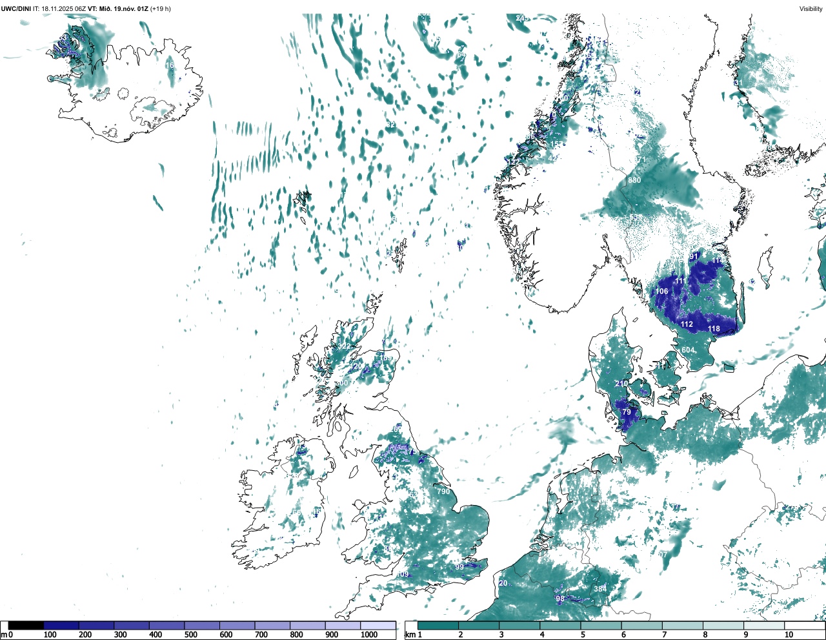The width and height of the screenshot is (826, 640).
Task: Click the '384' value over Belgium
Action: [x=600, y=589]
